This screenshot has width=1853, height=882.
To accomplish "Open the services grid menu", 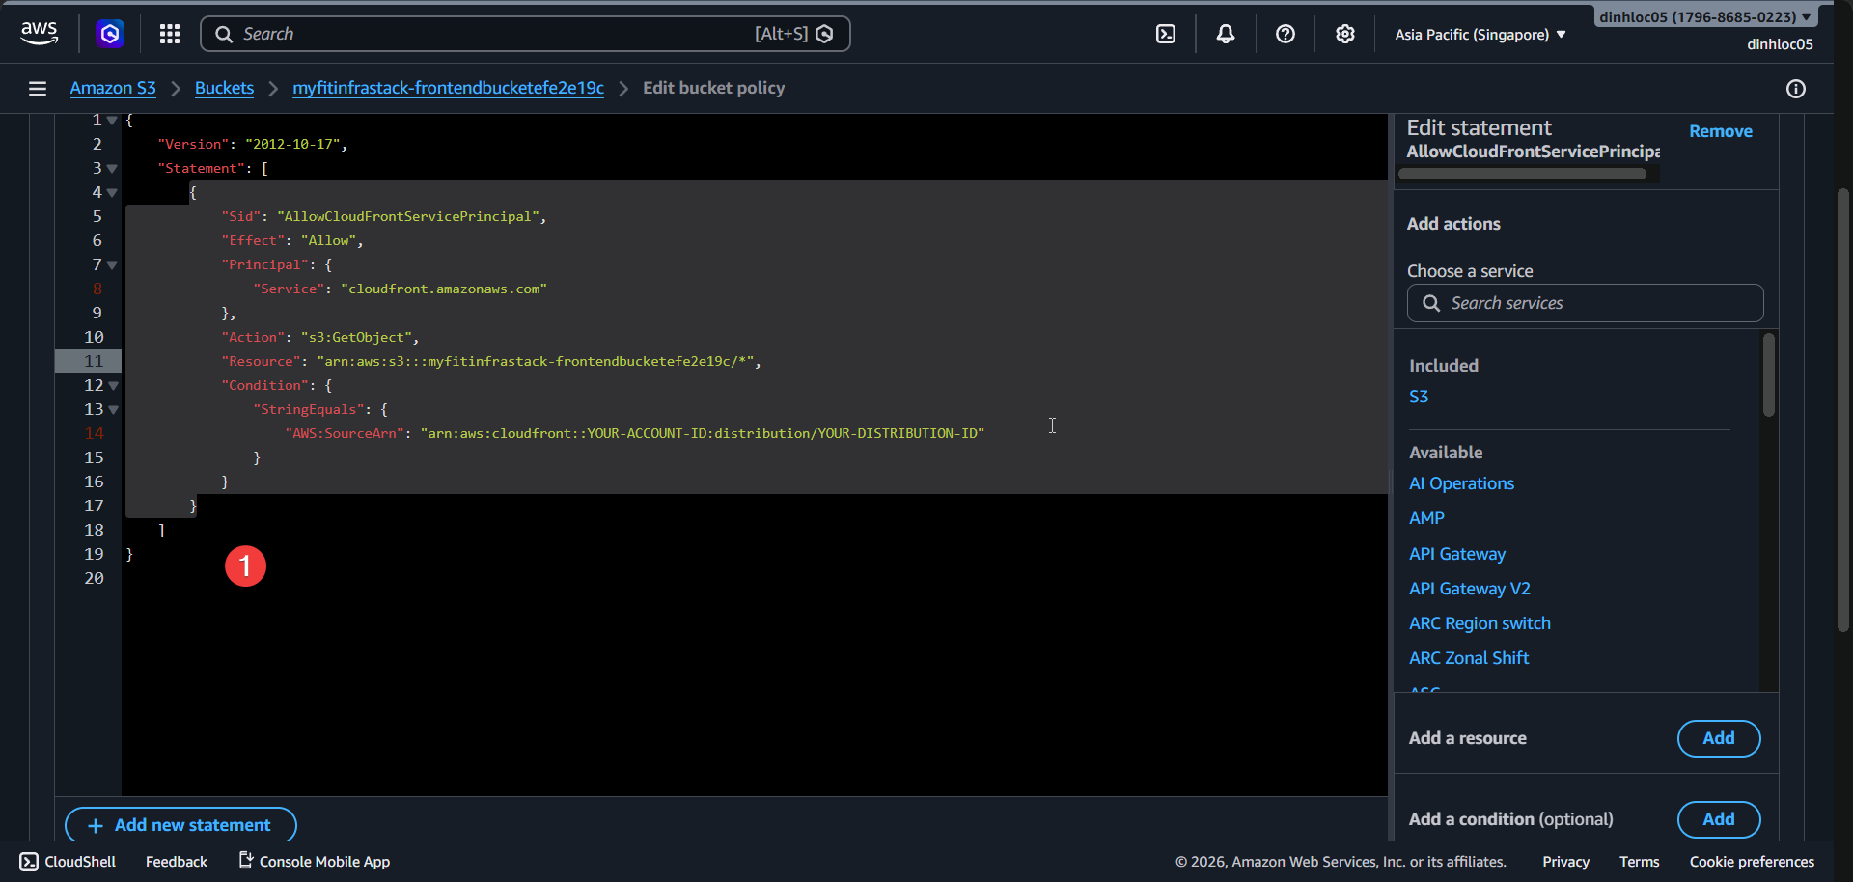I will pos(170,34).
